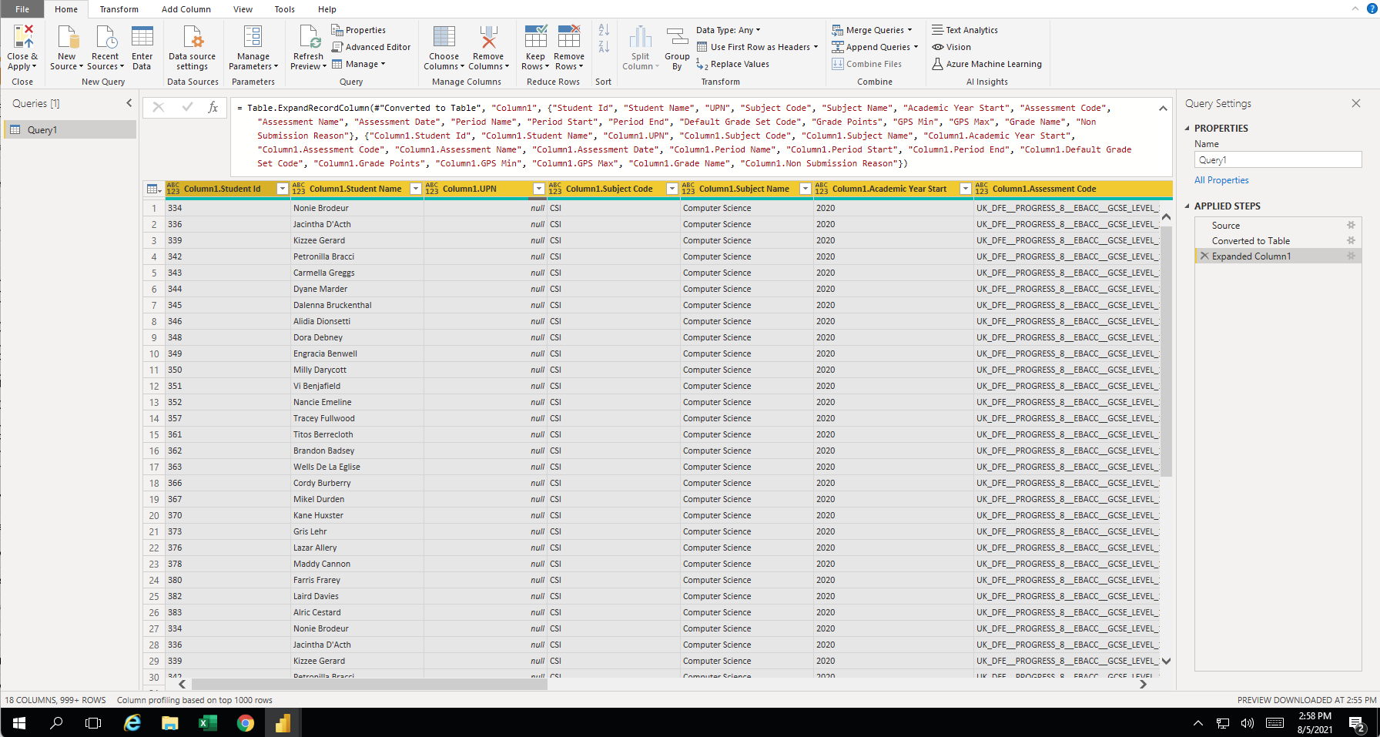Viewport: 1380px width, 737px height.
Task: Delete the Expanded Column1 step
Action: tap(1204, 256)
